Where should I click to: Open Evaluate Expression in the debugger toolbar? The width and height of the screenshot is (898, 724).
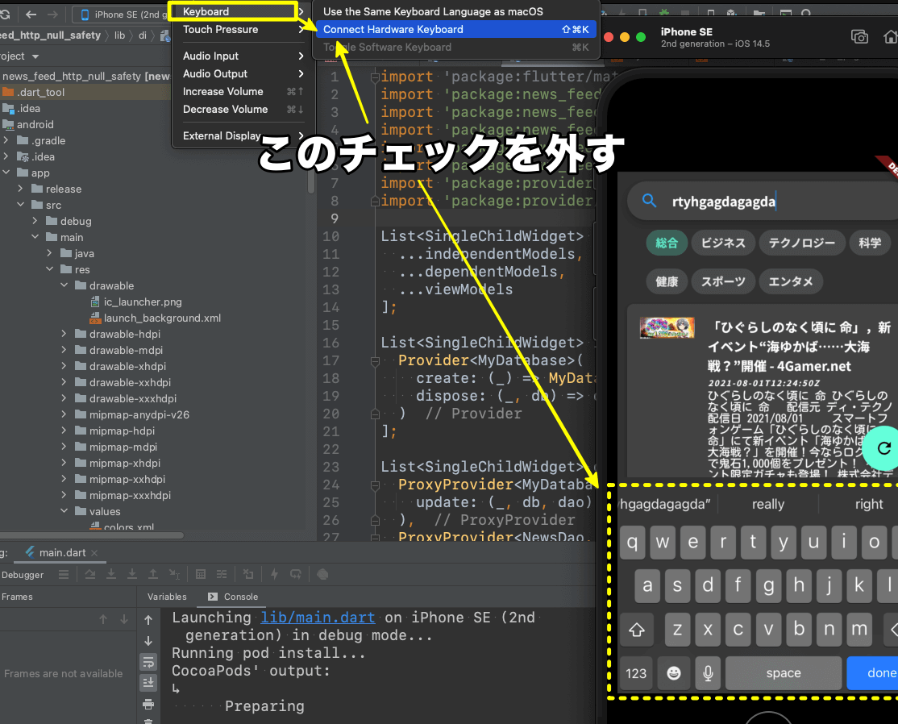[202, 573]
